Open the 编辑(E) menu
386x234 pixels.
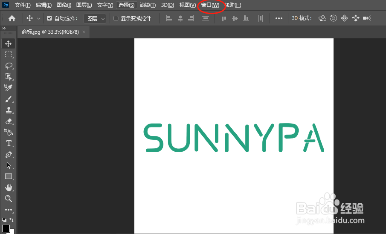(44, 5)
